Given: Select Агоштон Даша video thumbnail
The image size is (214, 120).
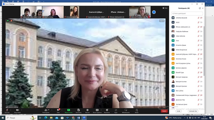Looking at the screenshot, I should 75,12.
